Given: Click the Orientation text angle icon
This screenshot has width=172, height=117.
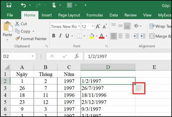Looking at the screenshot, I should pyautogui.click(x=136, y=26).
